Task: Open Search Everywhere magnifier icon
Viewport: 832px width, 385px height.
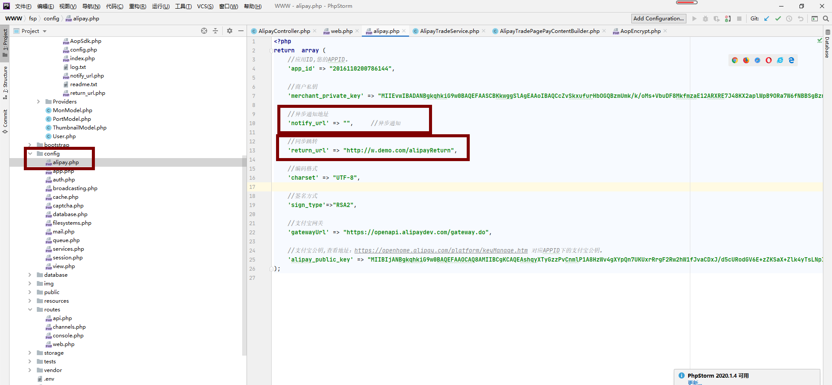Action: tap(826, 19)
